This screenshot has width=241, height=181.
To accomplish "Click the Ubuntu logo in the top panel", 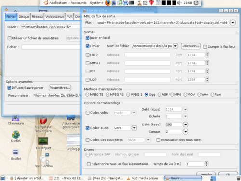I will 46,3.
